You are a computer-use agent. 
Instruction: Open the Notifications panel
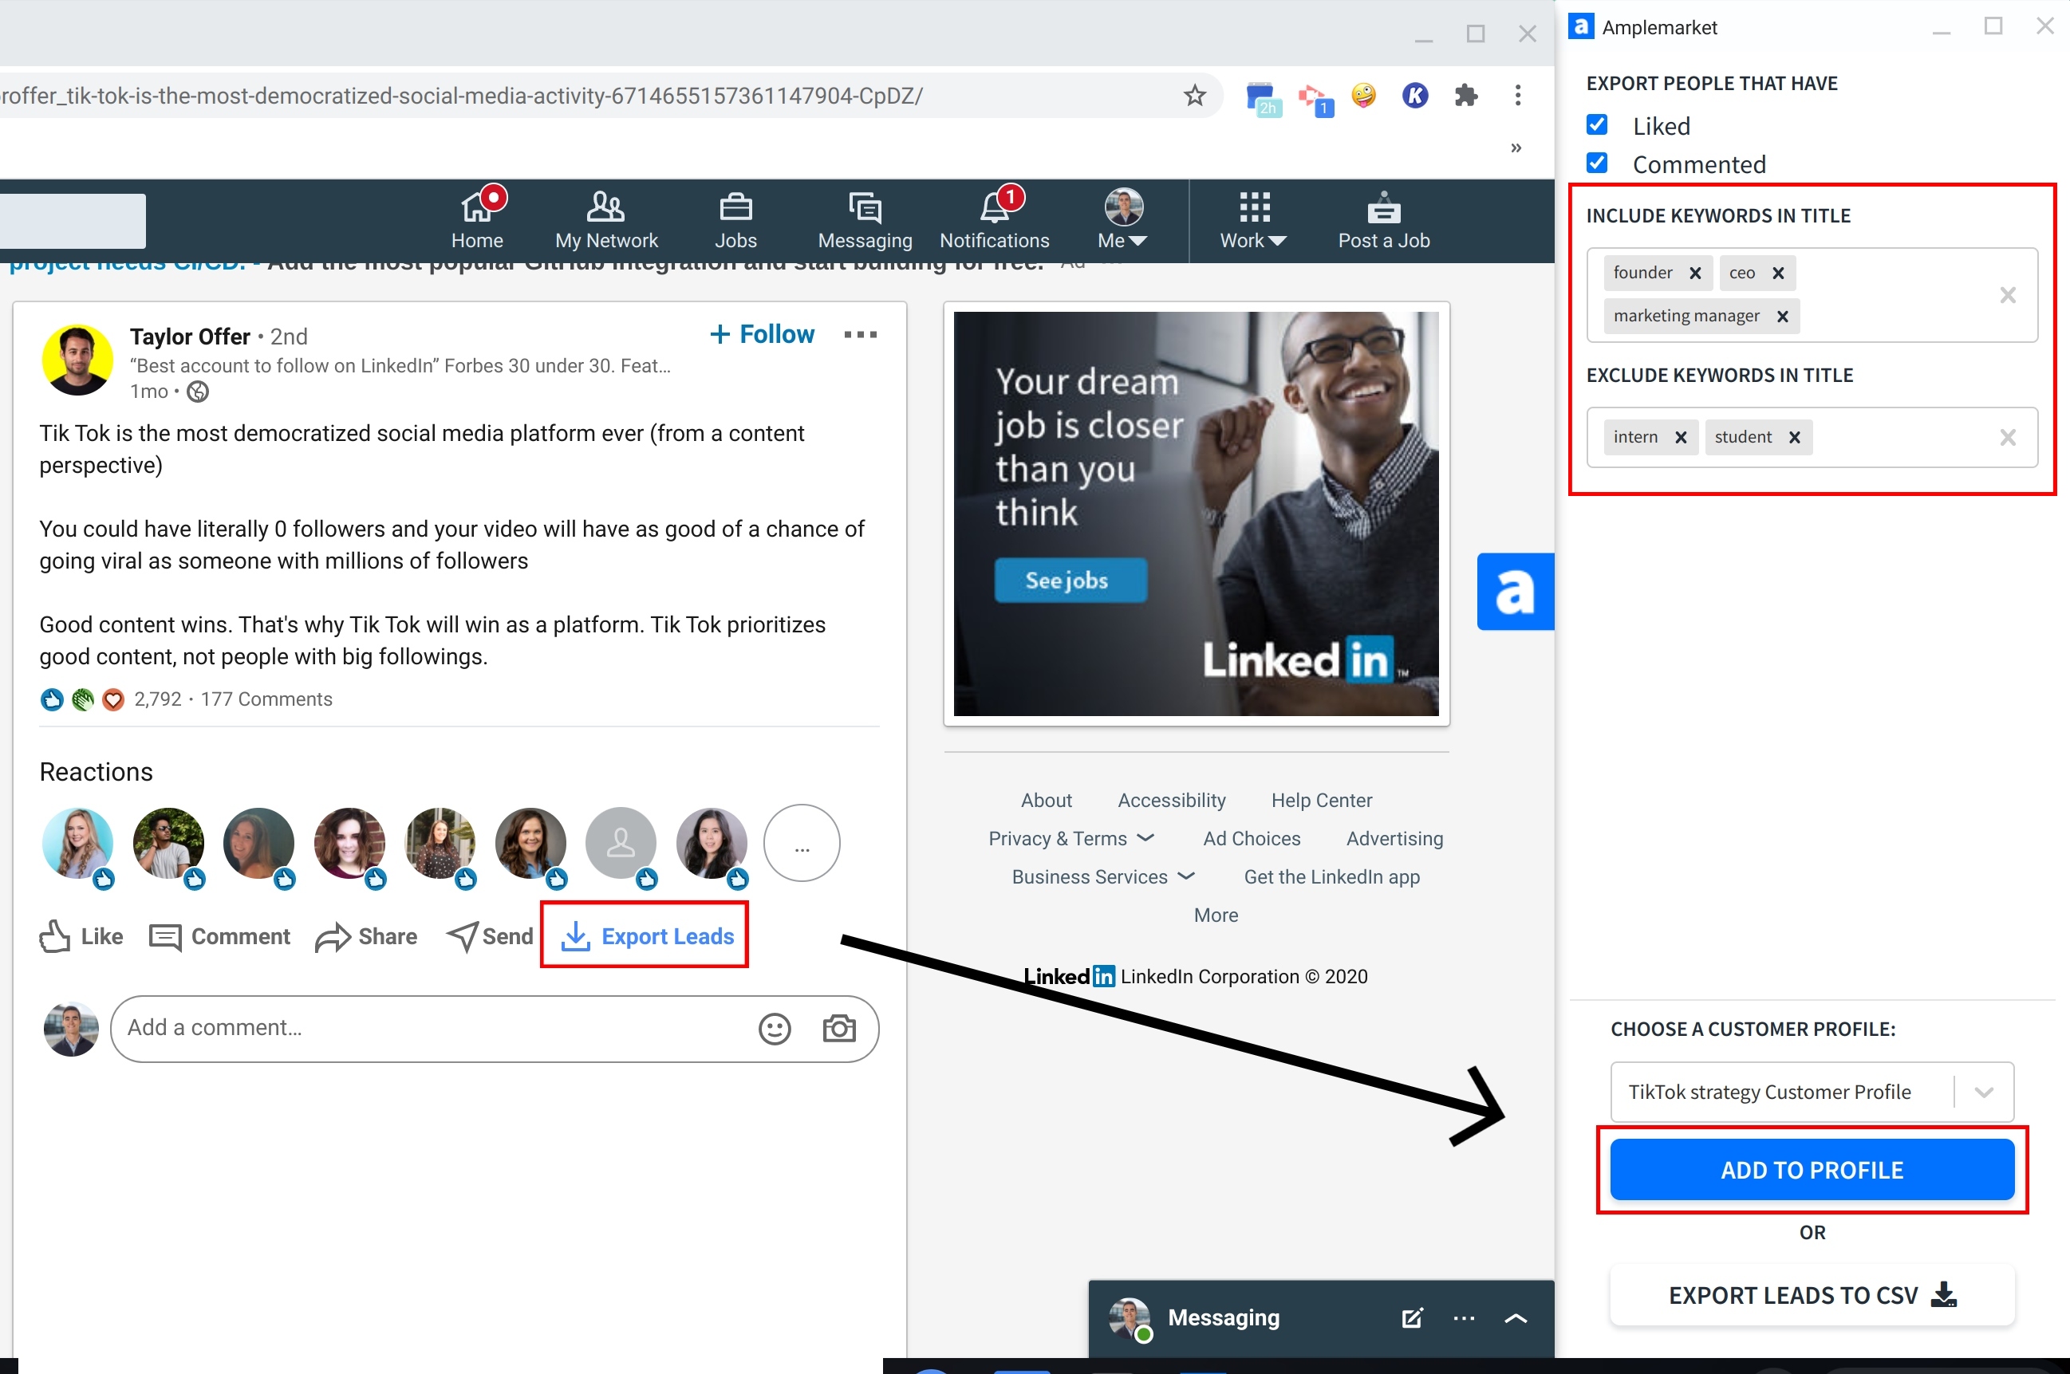[993, 219]
